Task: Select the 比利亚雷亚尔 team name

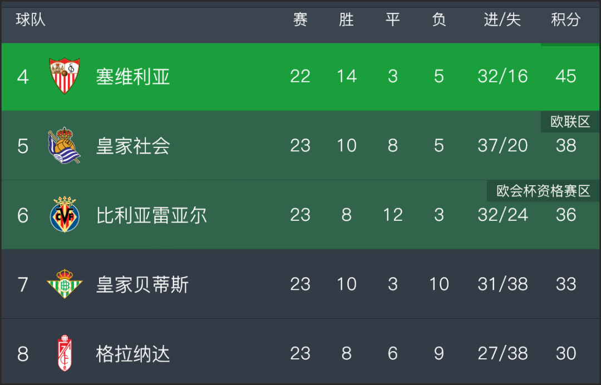Action: coord(151,215)
